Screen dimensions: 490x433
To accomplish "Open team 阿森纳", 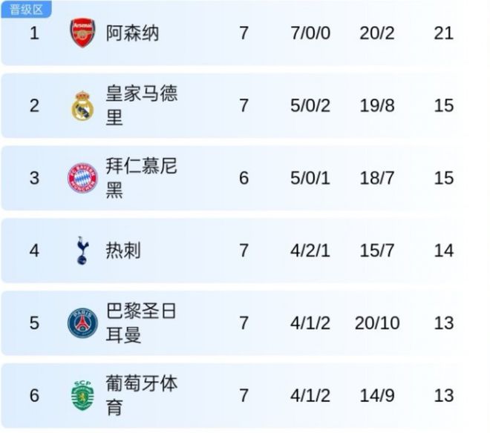I will (132, 33).
